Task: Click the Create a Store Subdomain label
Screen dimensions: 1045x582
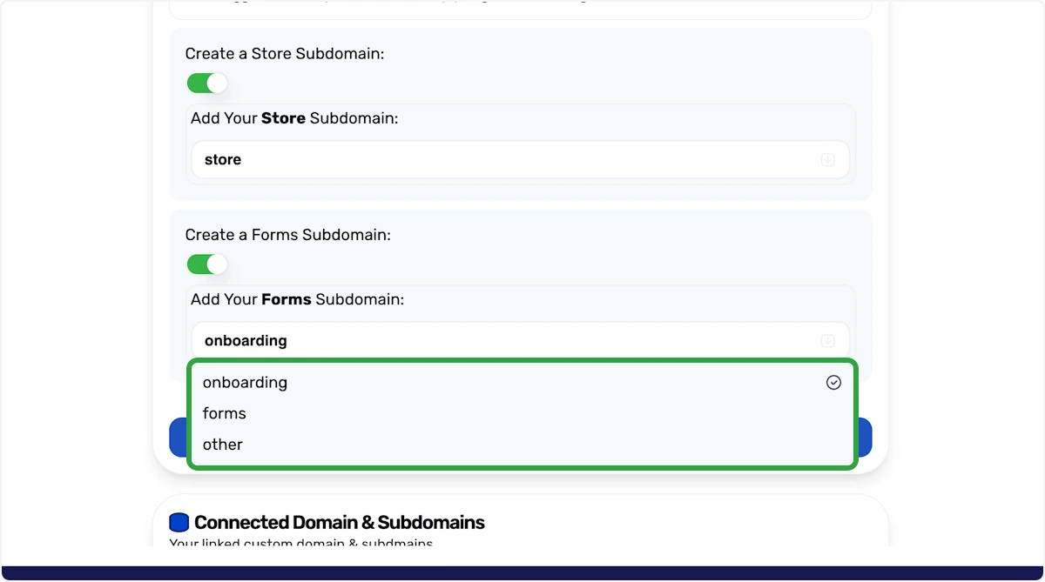Action: coord(285,54)
